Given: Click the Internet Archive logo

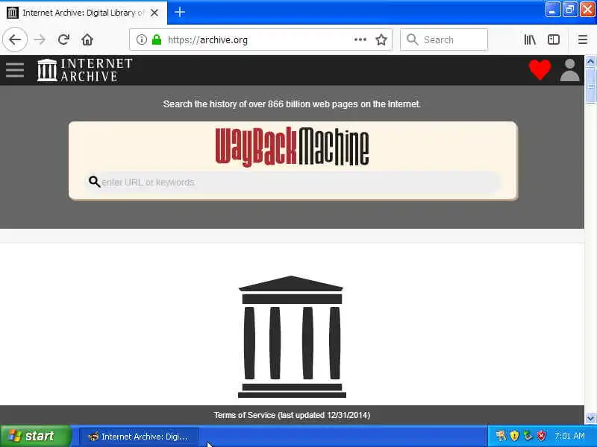Looking at the screenshot, I should [x=84, y=70].
